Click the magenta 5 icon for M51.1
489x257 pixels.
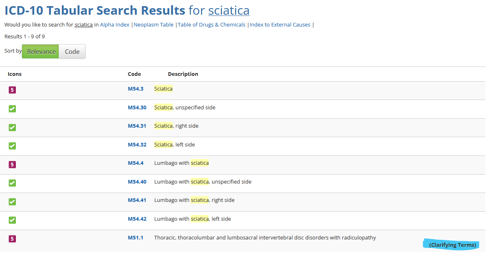(12, 239)
